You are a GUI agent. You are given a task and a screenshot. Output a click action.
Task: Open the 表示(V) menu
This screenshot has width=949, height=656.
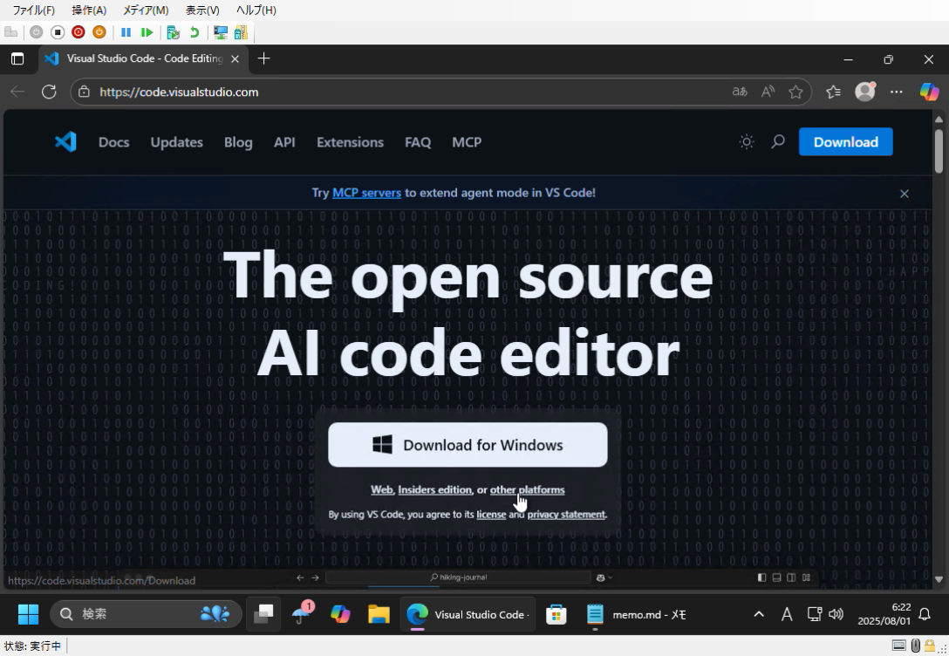(x=202, y=10)
